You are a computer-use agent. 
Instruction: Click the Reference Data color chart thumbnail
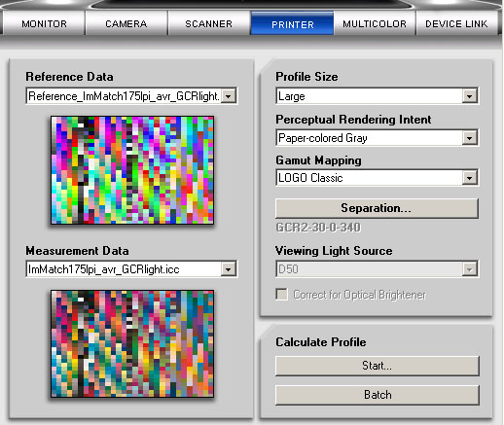click(x=132, y=170)
